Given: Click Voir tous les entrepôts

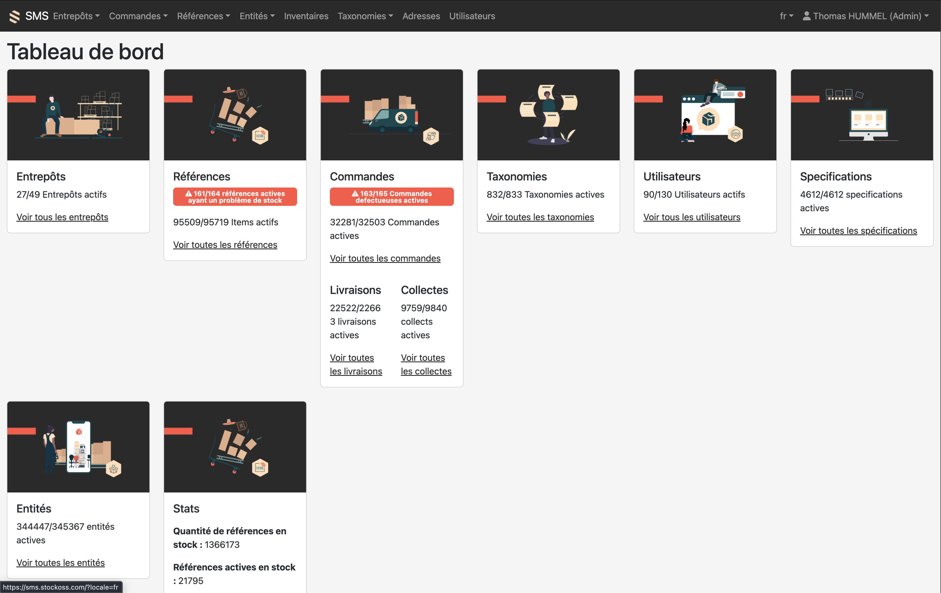Looking at the screenshot, I should [x=62, y=217].
